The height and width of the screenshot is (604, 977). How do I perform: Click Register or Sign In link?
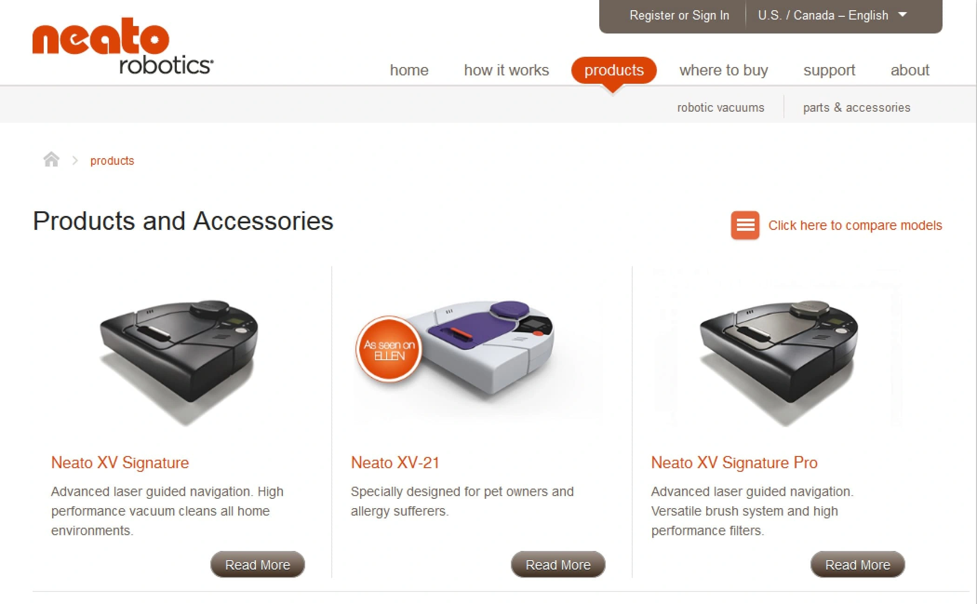click(679, 15)
